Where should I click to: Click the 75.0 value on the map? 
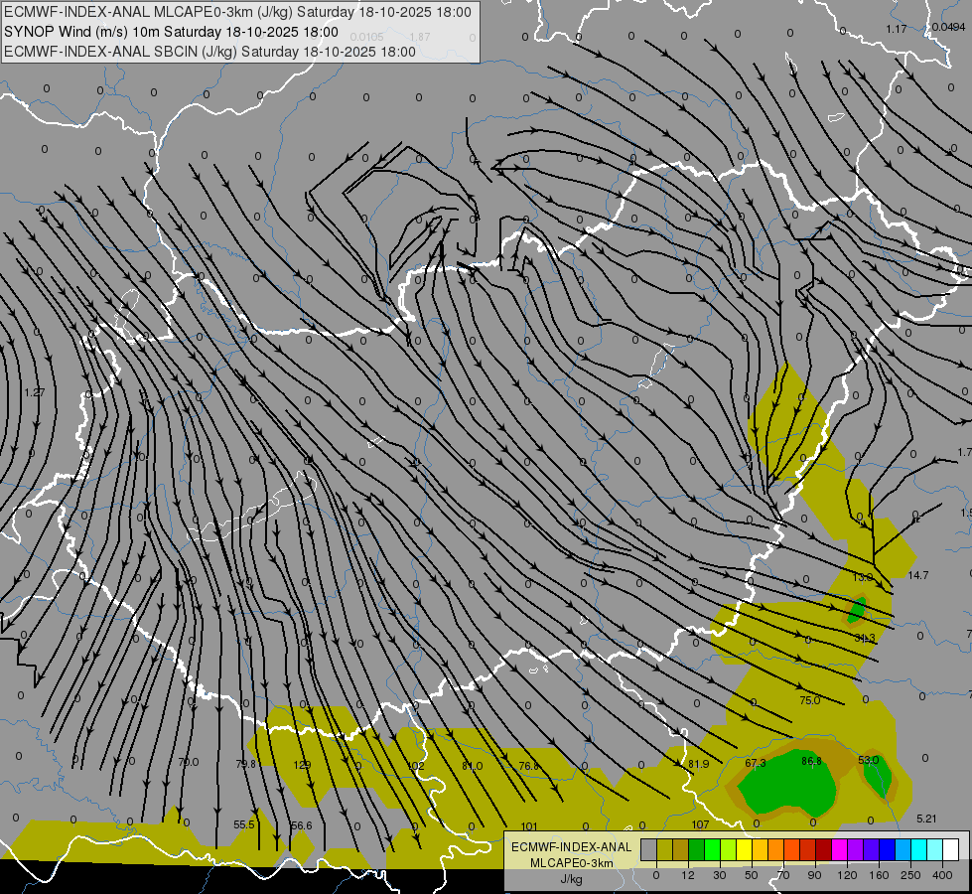(809, 700)
